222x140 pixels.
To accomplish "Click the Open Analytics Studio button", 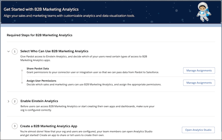I will [x=198, y=130].
